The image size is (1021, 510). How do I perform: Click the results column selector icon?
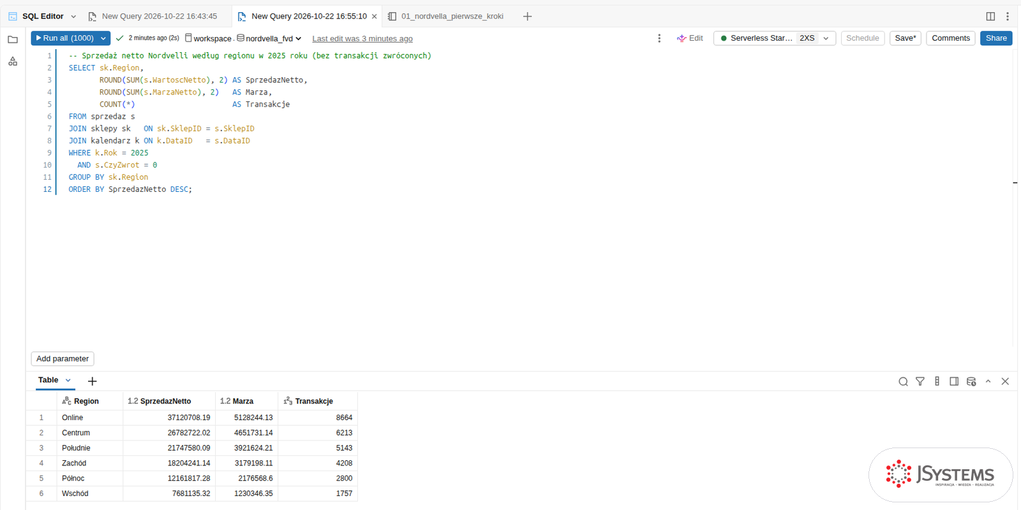[x=937, y=381]
